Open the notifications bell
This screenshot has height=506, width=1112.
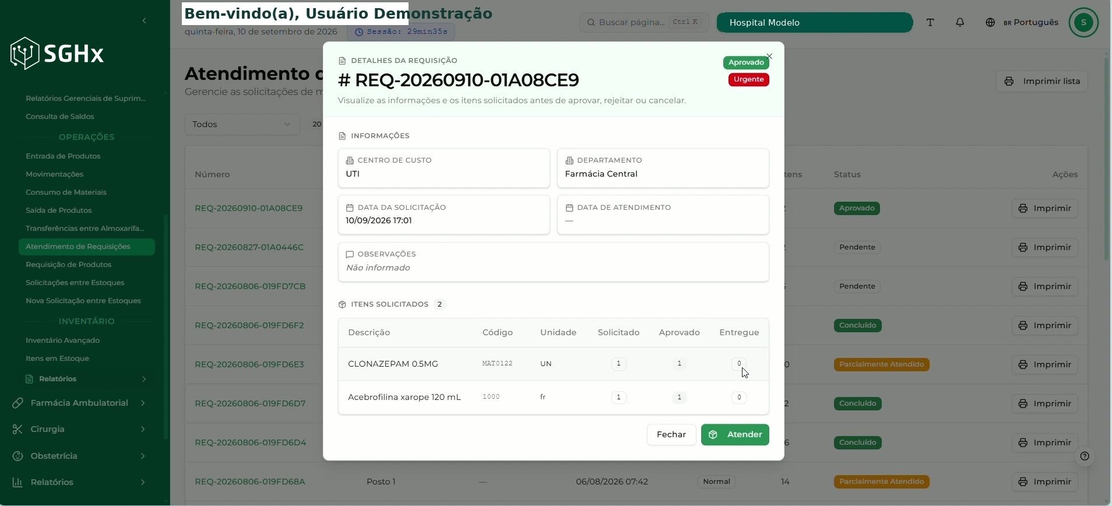point(960,22)
